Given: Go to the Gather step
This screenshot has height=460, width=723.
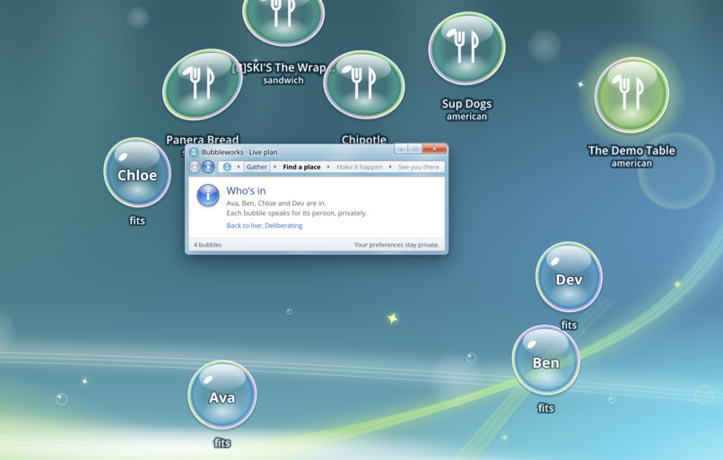Looking at the screenshot, I should 257,167.
